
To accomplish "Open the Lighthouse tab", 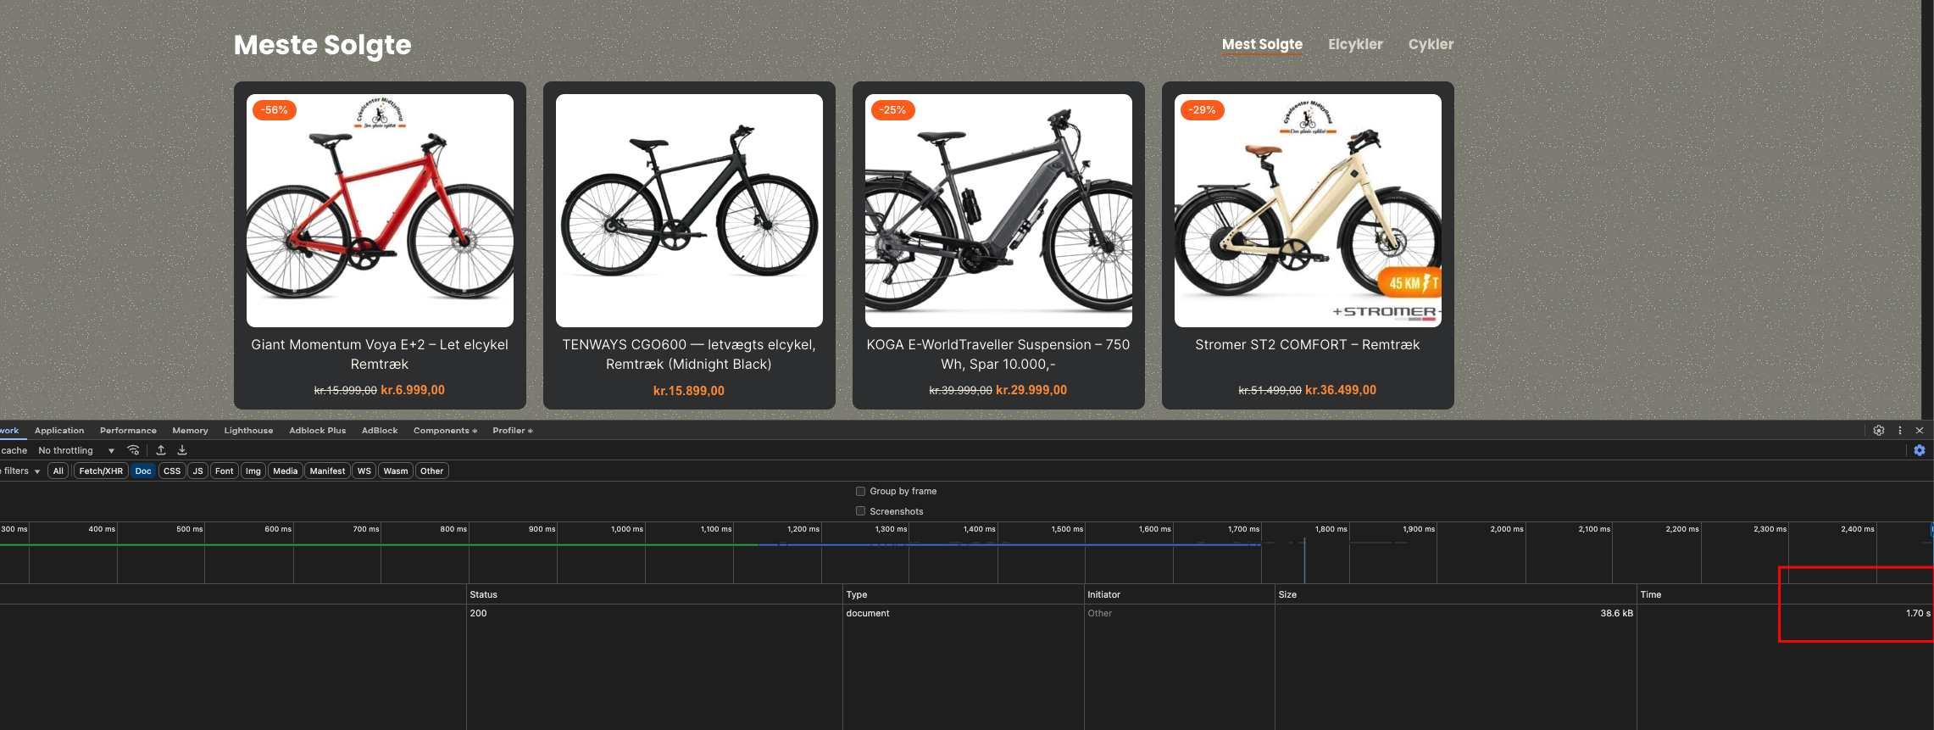I will (x=248, y=431).
